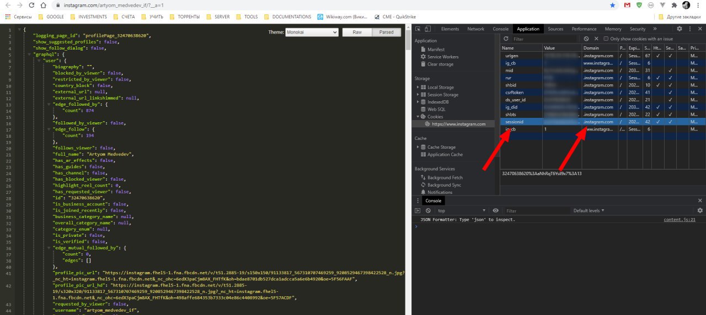706x315 pixels.
Task: Open the Chrome three-dot menu
Action: [x=698, y=5]
